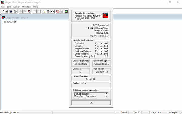Click the Go To Line toolbar icon

(x=48, y=11)
